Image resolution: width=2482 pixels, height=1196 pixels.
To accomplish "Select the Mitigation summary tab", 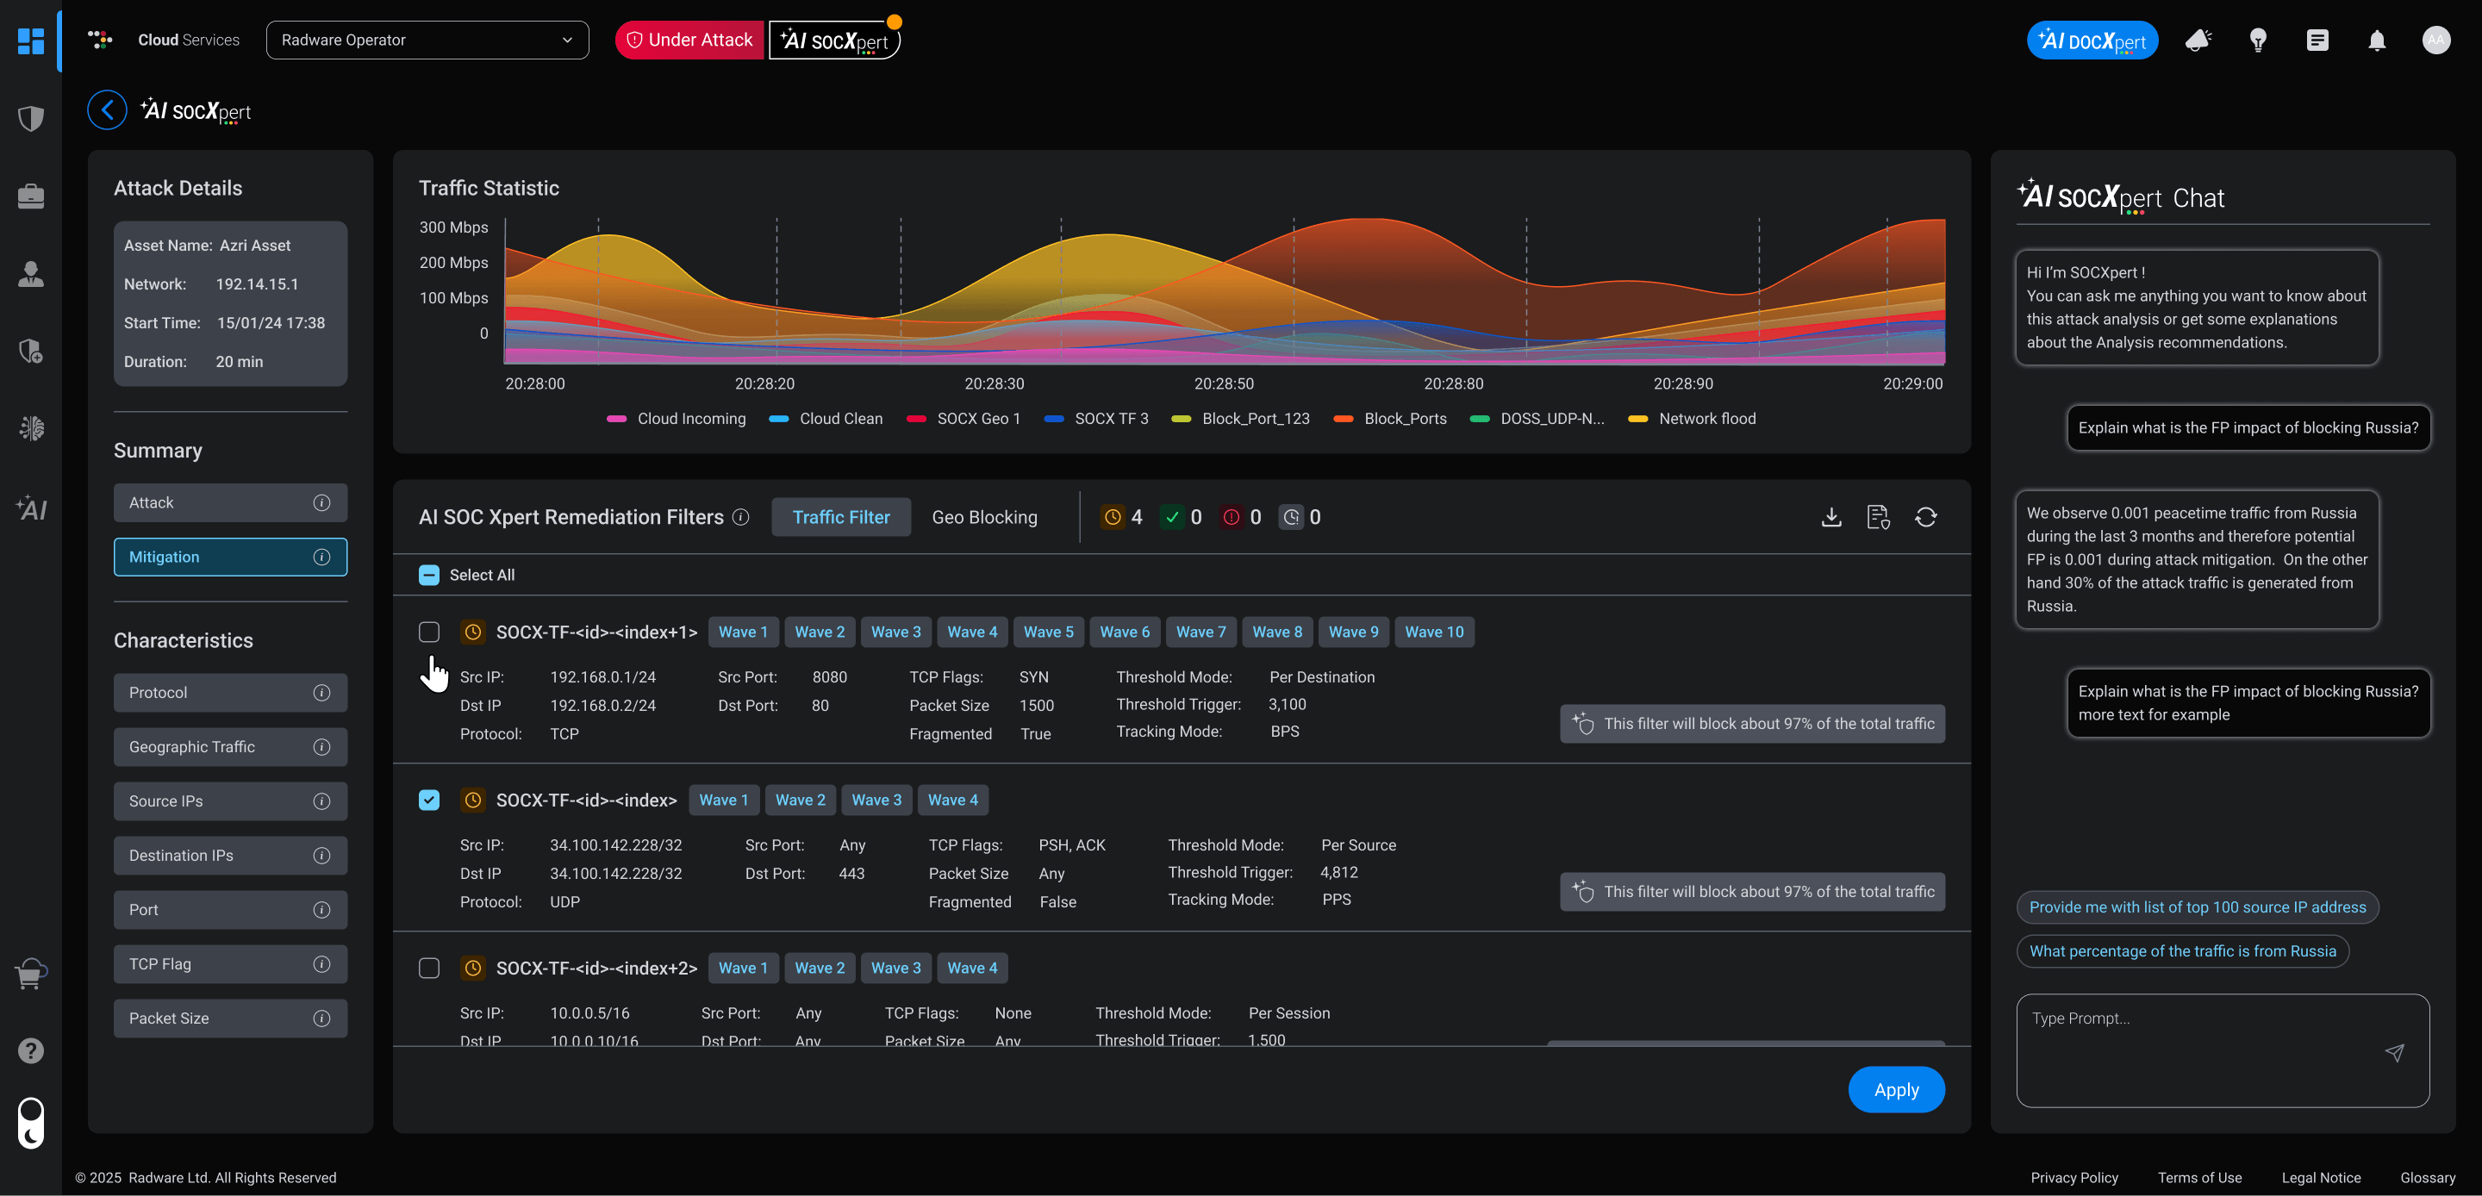I will (230, 556).
